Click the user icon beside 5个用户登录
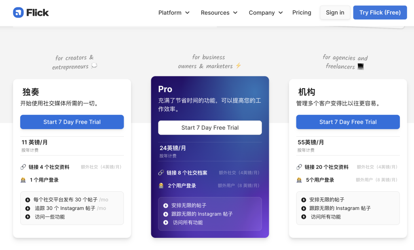 (x=299, y=180)
